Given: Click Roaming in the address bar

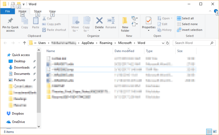Looking at the screenshot, I should [106, 43].
